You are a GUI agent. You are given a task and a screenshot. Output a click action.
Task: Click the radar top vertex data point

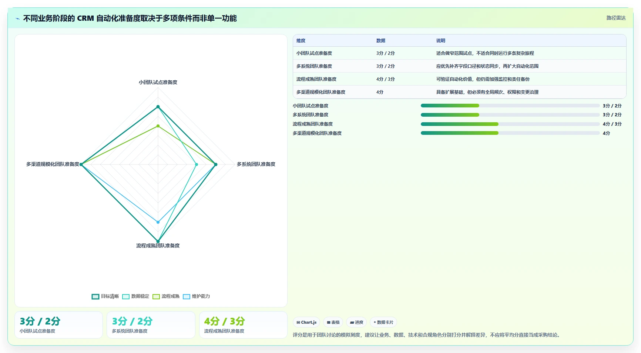coord(158,107)
